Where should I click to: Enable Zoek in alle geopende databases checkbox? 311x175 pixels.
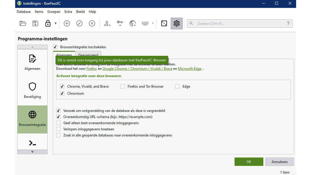[x=58, y=135]
